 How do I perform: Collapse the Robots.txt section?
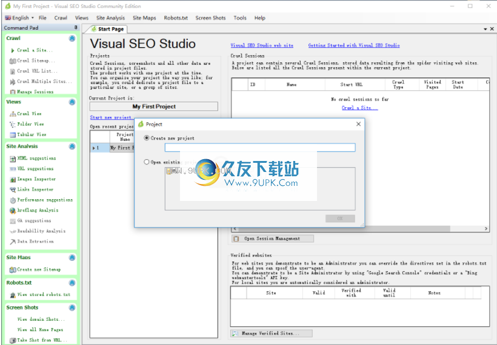coord(72,283)
